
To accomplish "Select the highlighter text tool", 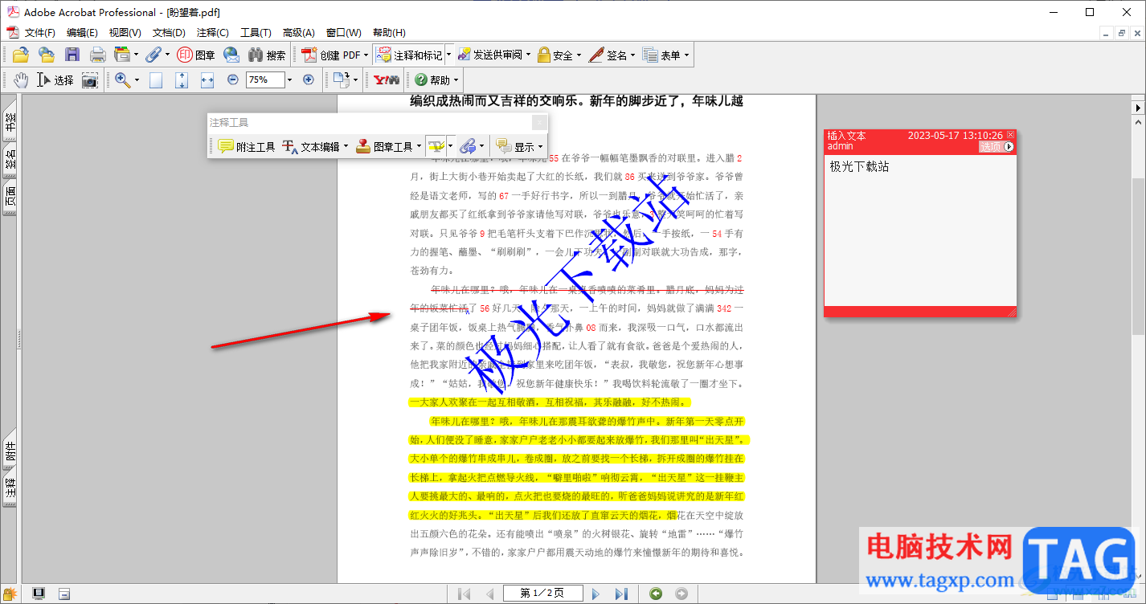I will pyautogui.click(x=435, y=146).
